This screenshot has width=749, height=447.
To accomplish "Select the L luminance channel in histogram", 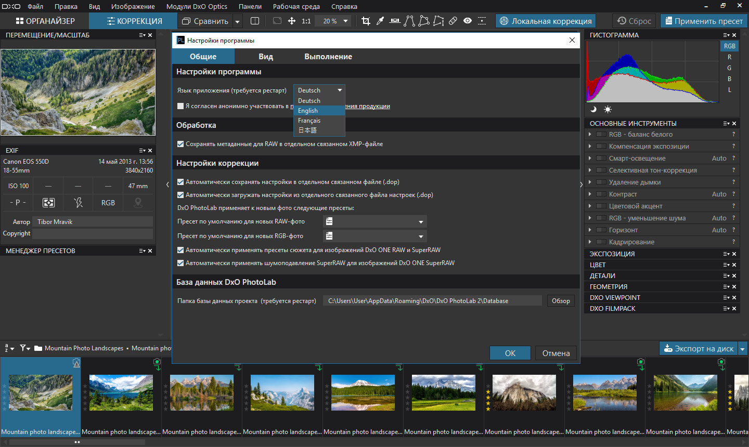I will pyautogui.click(x=729, y=90).
